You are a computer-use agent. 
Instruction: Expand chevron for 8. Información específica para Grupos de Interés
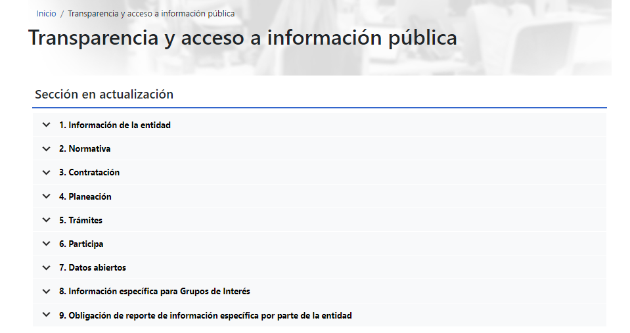point(46,291)
